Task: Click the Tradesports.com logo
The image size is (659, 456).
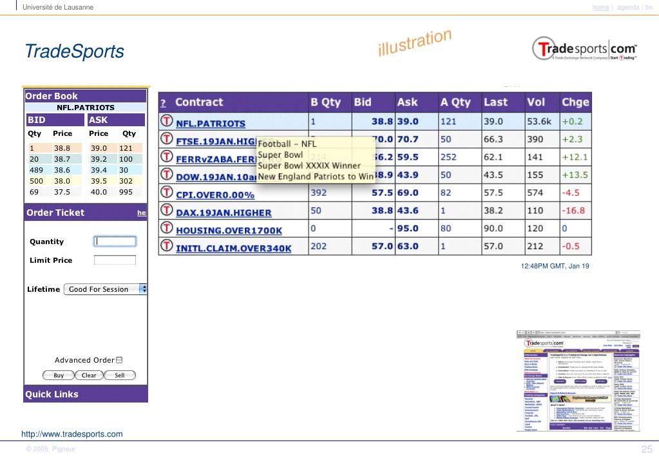Action: pos(585,49)
